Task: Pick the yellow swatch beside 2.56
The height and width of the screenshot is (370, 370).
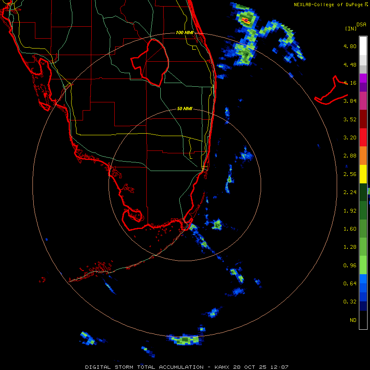Action: [x=363, y=174]
